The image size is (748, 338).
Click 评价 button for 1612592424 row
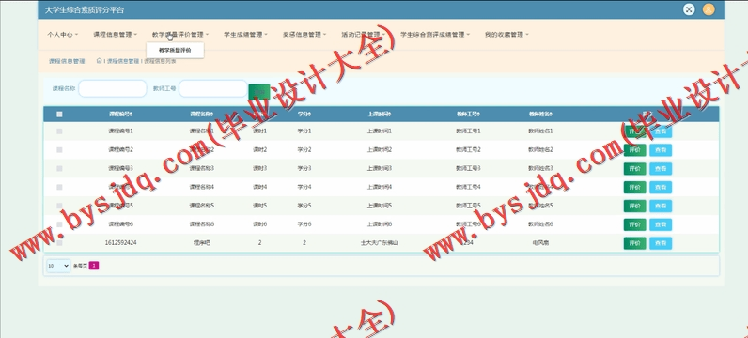[634, 243]
